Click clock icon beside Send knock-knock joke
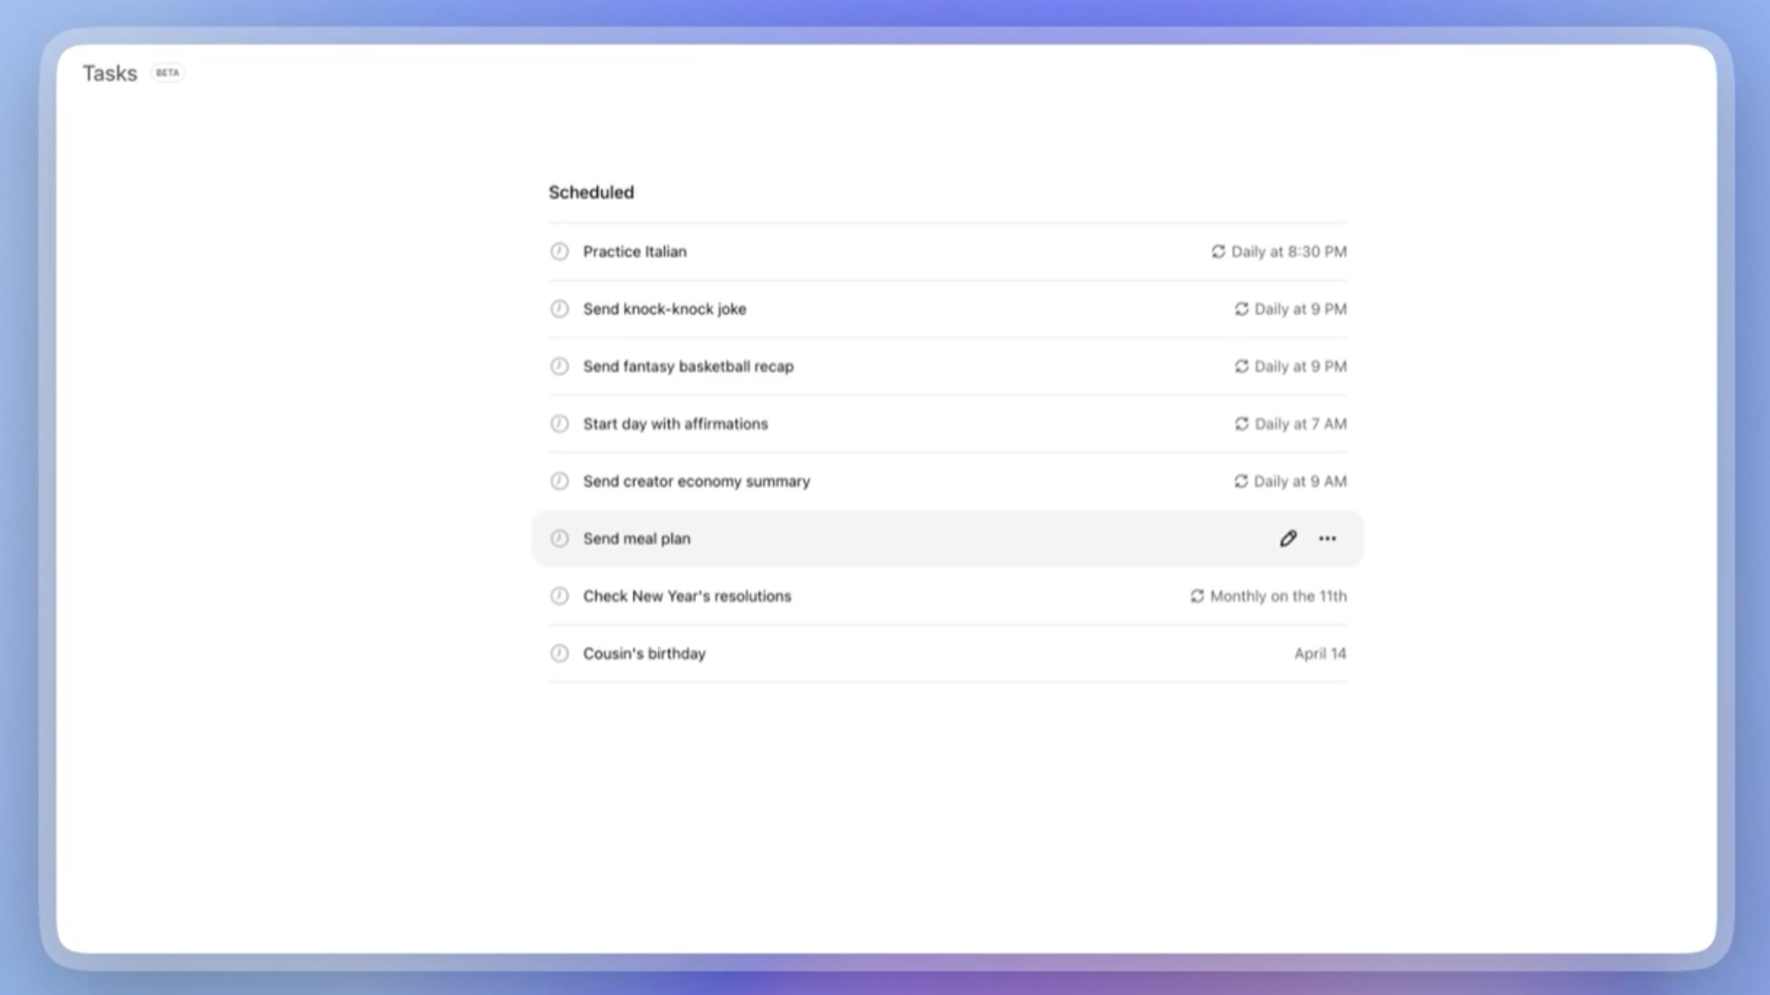Image resolution: width=1770 pixels, height=995 pixels. coord(560,309)
